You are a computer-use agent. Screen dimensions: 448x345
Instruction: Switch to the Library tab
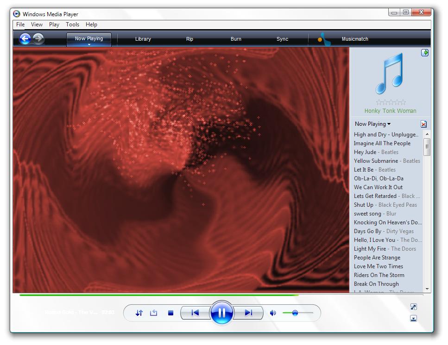(143, 39)
